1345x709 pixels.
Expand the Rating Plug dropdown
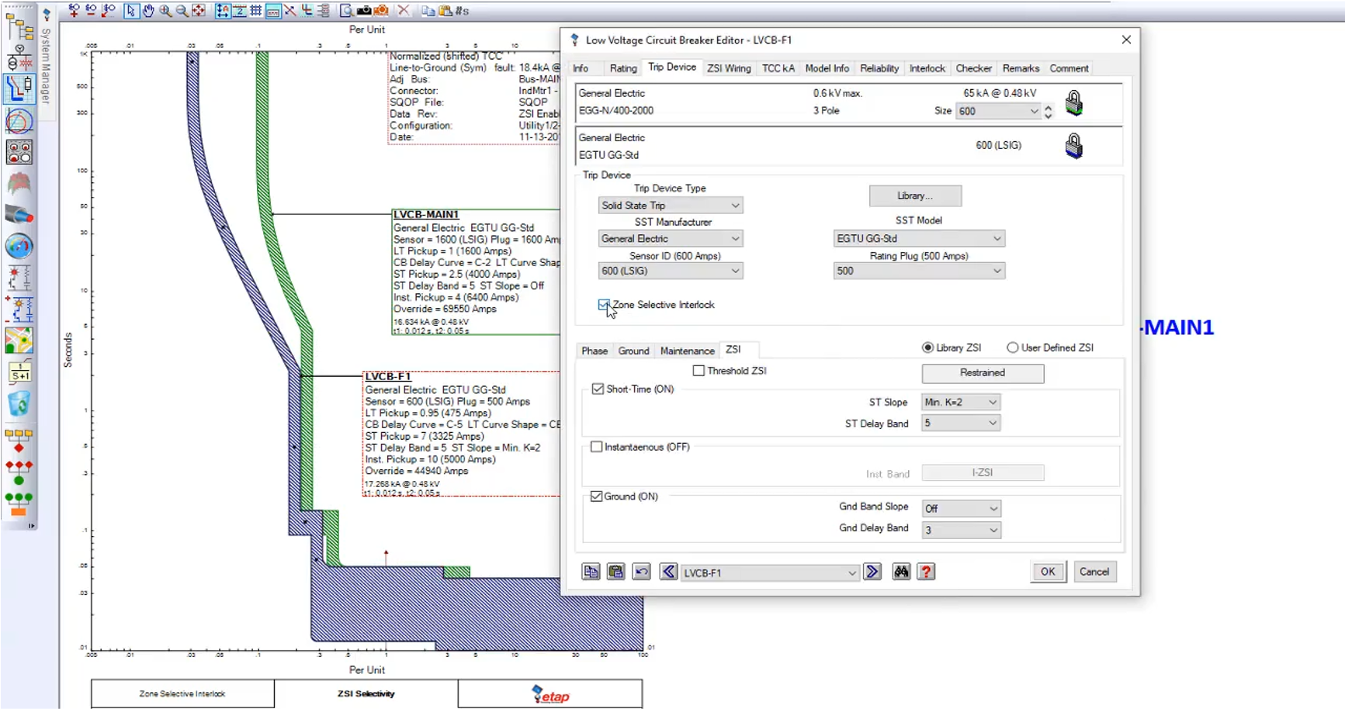[x=918, y=271]
